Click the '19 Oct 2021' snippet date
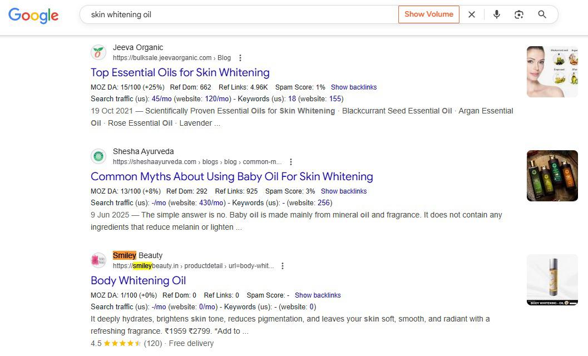 point(112,111)
